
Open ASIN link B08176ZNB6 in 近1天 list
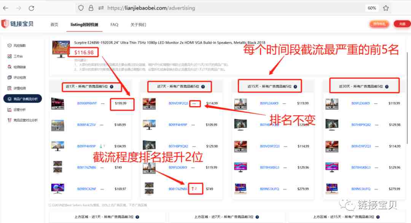pyautogui.click(x=86, y=167)
